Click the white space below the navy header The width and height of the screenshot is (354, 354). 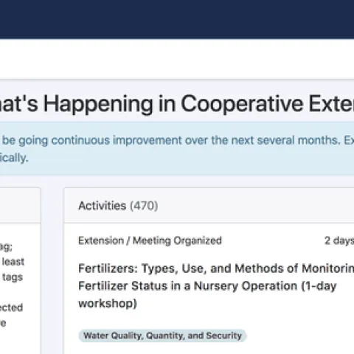(x=177, y=58)
